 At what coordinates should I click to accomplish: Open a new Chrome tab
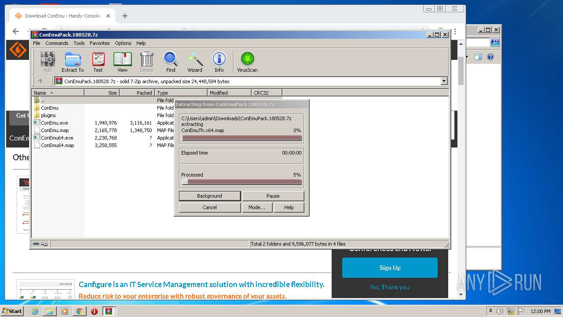click(125, 16)
